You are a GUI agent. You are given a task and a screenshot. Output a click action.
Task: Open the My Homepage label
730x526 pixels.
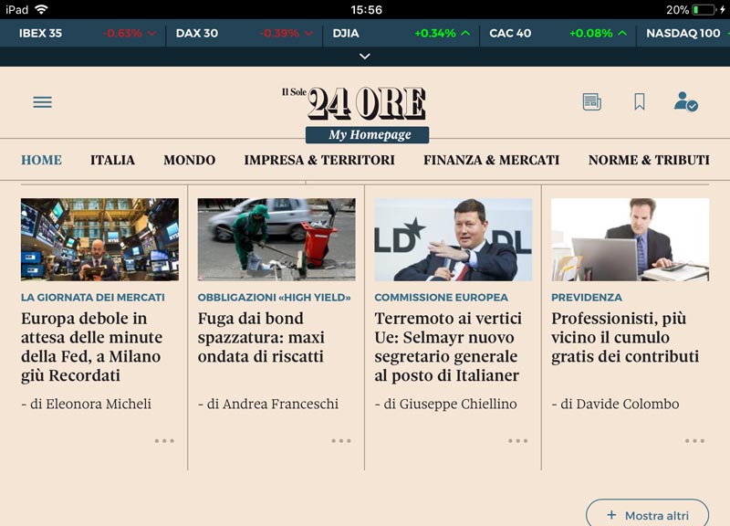(368, 134)
